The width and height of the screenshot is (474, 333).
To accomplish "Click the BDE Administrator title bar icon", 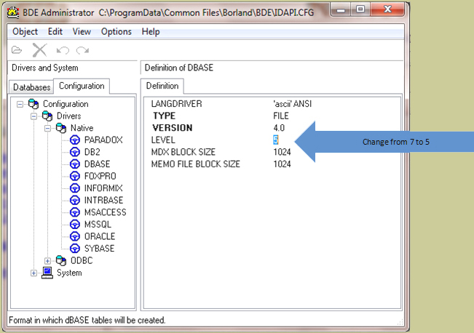I will pos(13,12).
